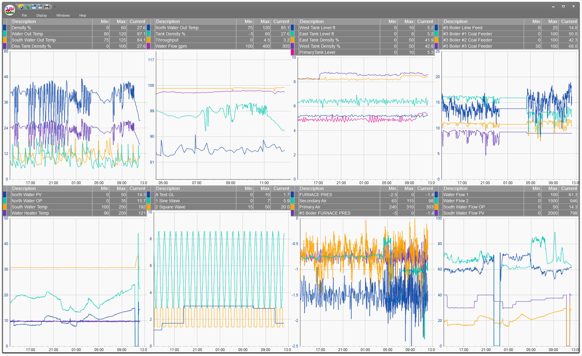Open the Windows menu
The width and height of the screenshot is (582, 356).
(x=63, y=15)
